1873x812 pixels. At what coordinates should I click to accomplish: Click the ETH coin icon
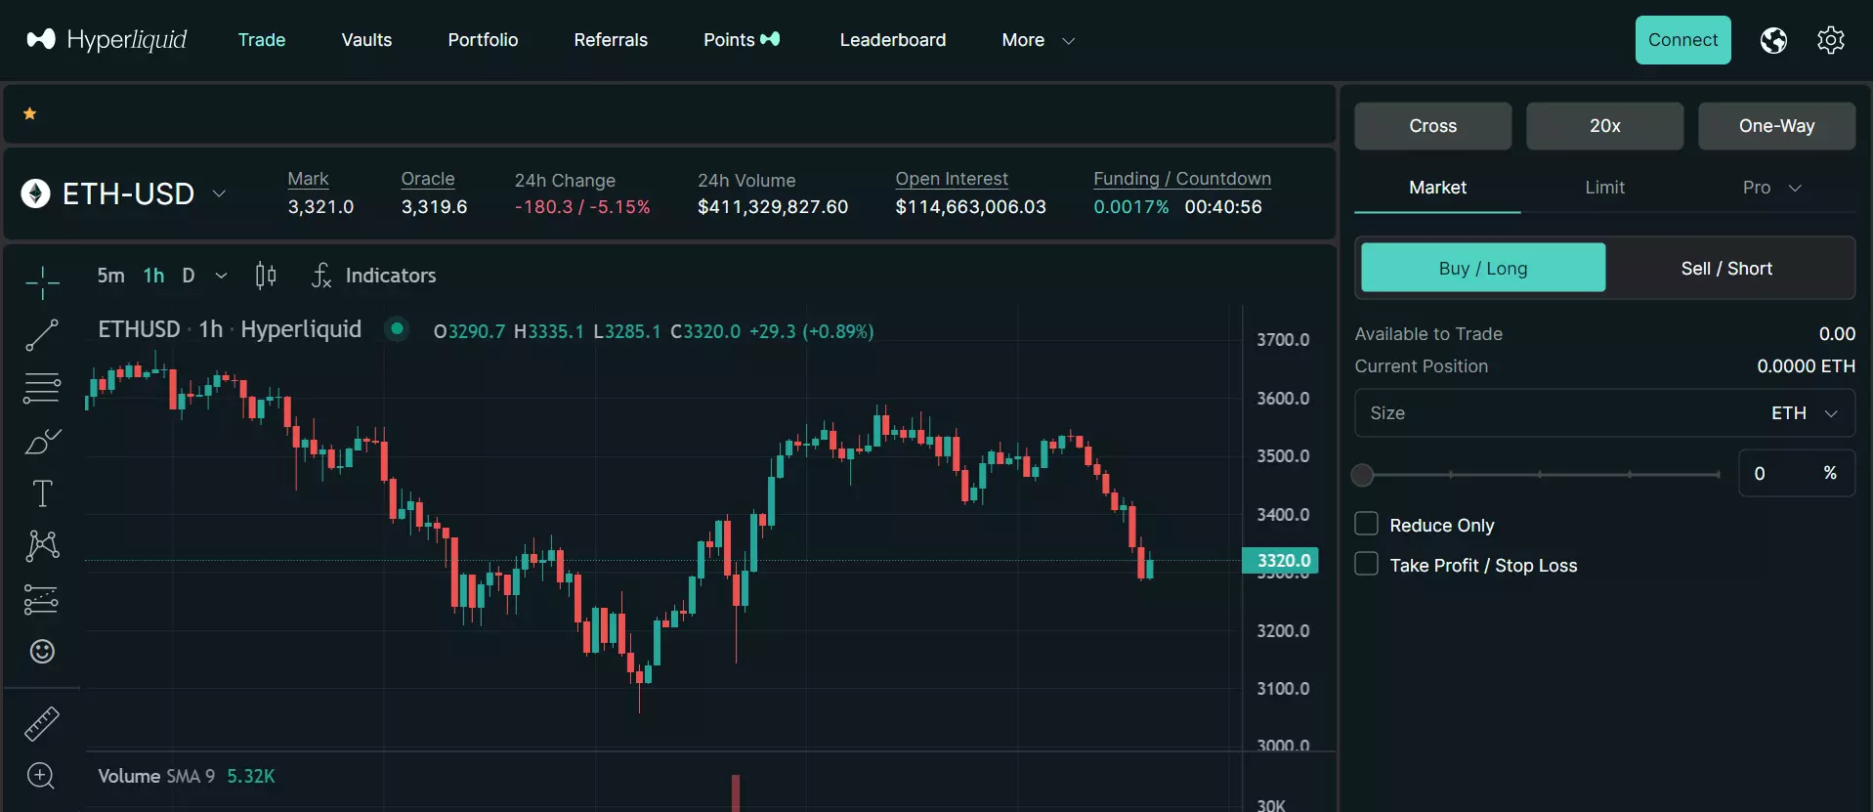click(36, 193)
